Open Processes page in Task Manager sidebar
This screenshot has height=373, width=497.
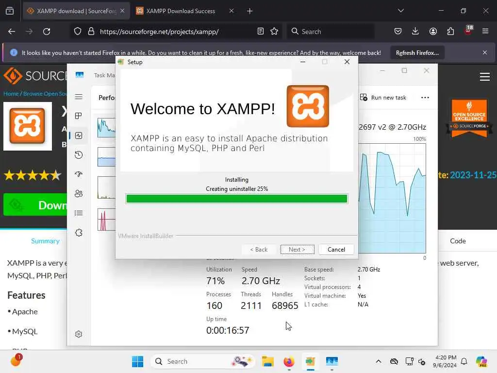click(x=79, y=116)
